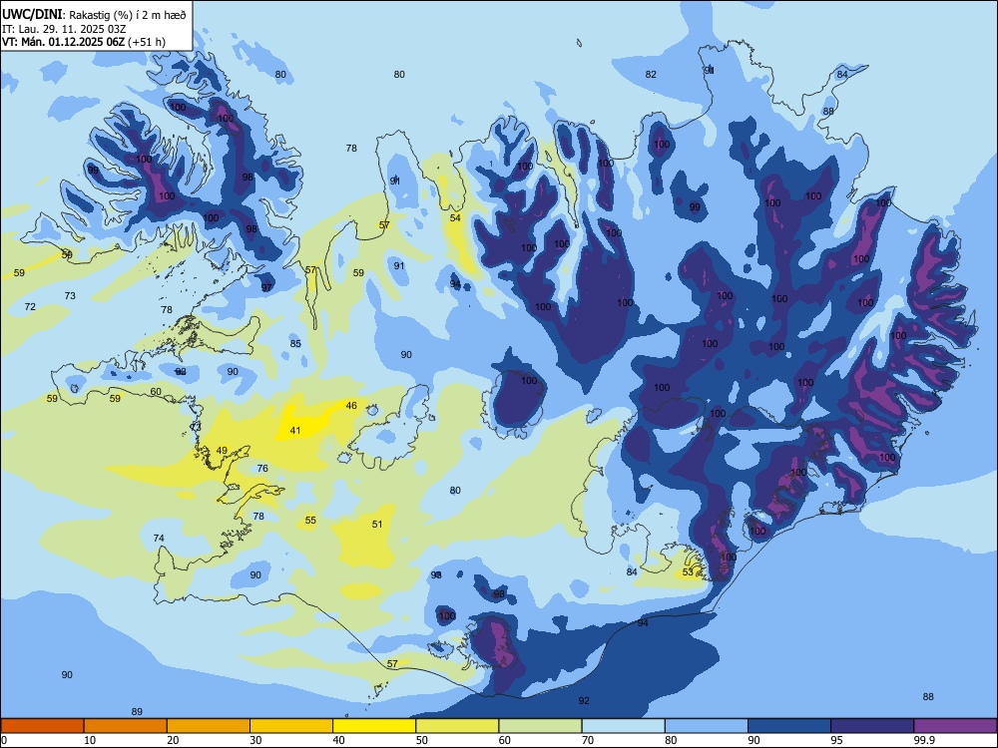The width and height of the screenshot is (998, 748).
Task: Click the offshore value 73 in the west
Action: coord(70,296)
